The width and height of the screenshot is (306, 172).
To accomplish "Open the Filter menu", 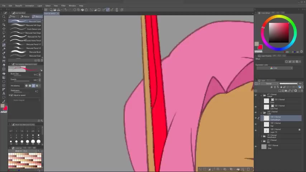I will pyautogui.click(x=63, y=6).
